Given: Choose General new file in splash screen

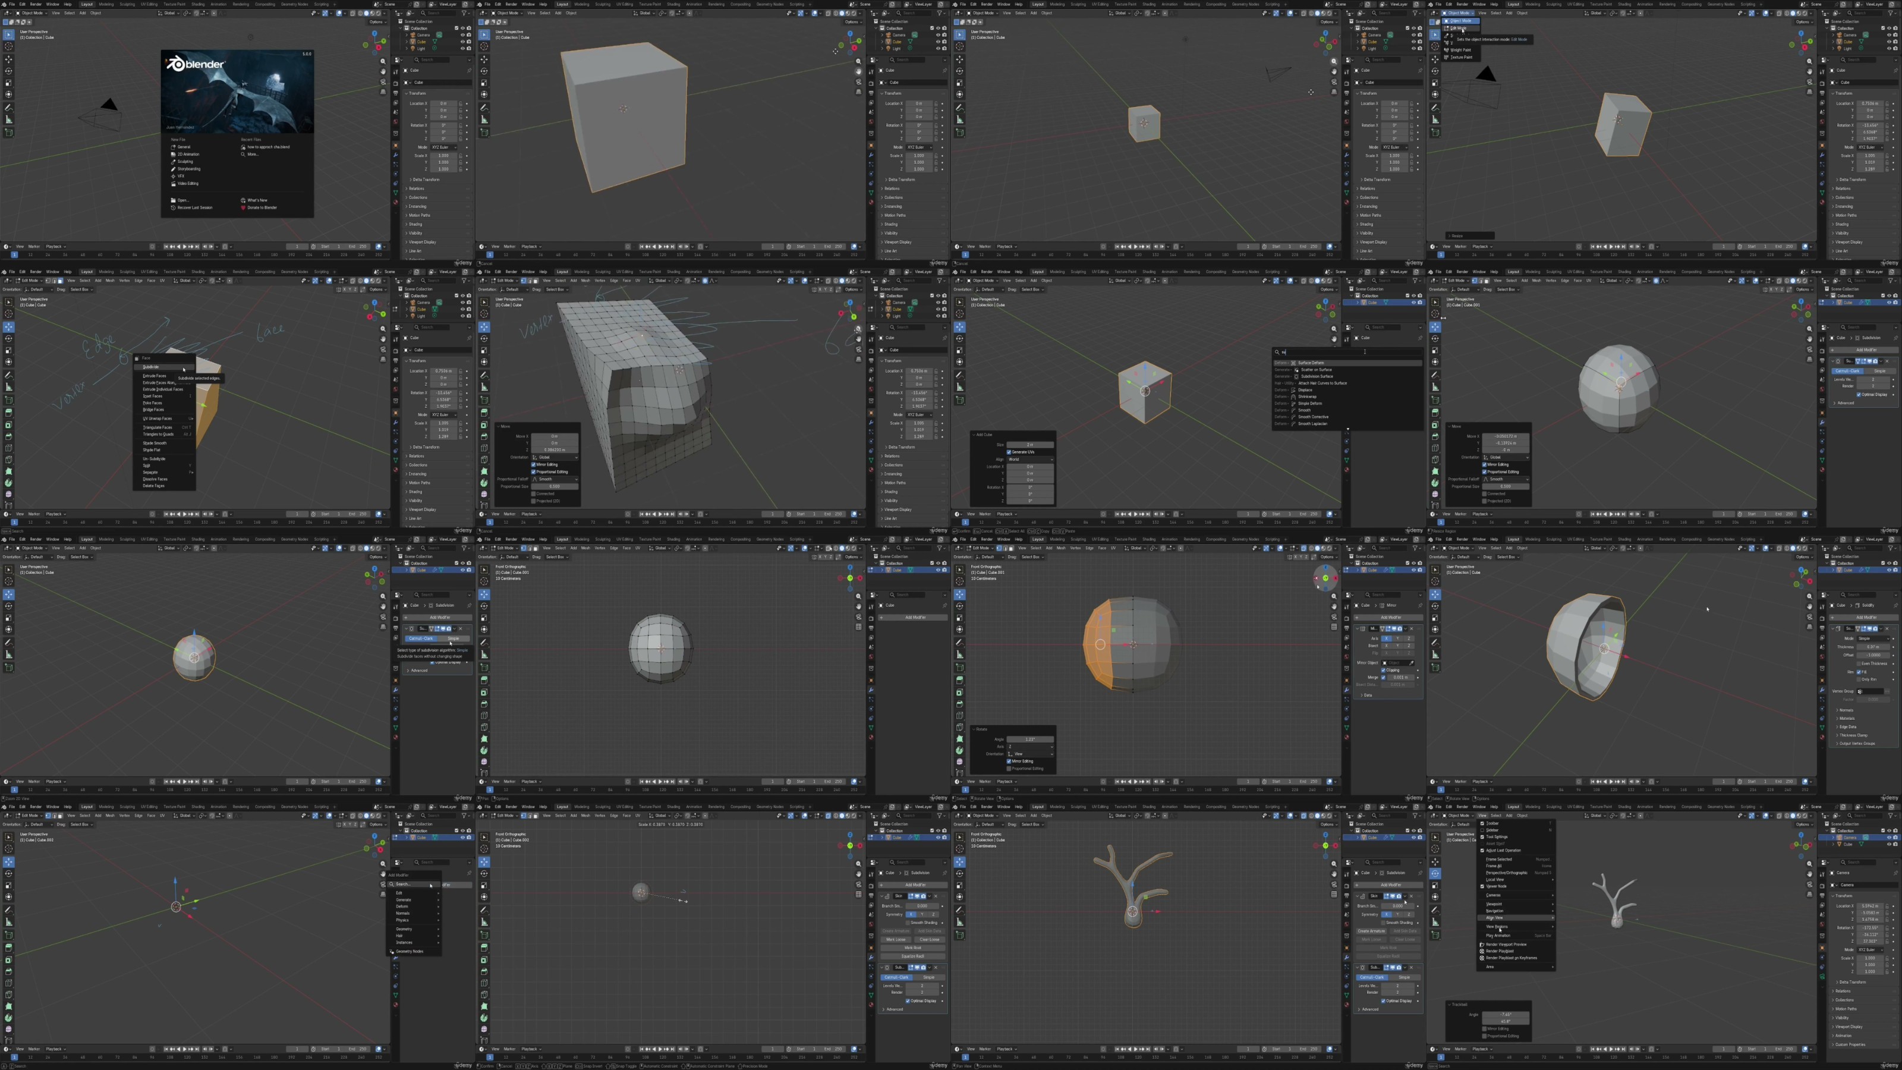Looking at the screenshot, I should [x=183, y=147].
